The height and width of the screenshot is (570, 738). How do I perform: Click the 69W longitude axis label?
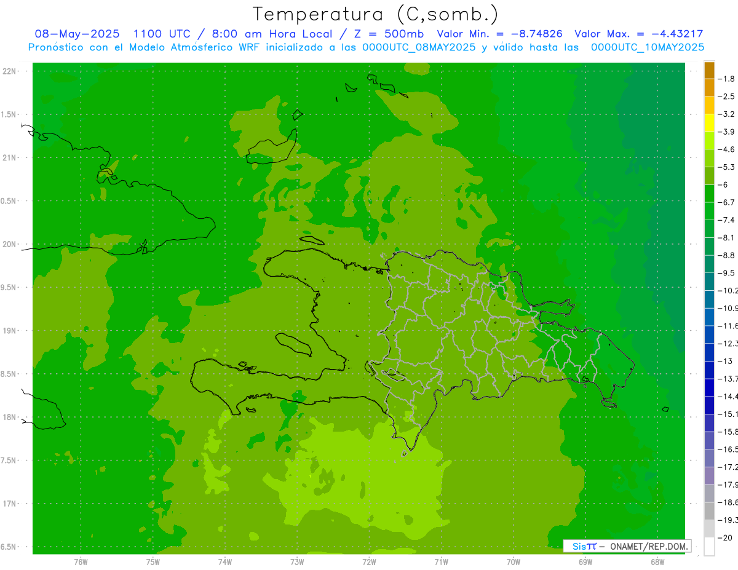pos(585,562)
